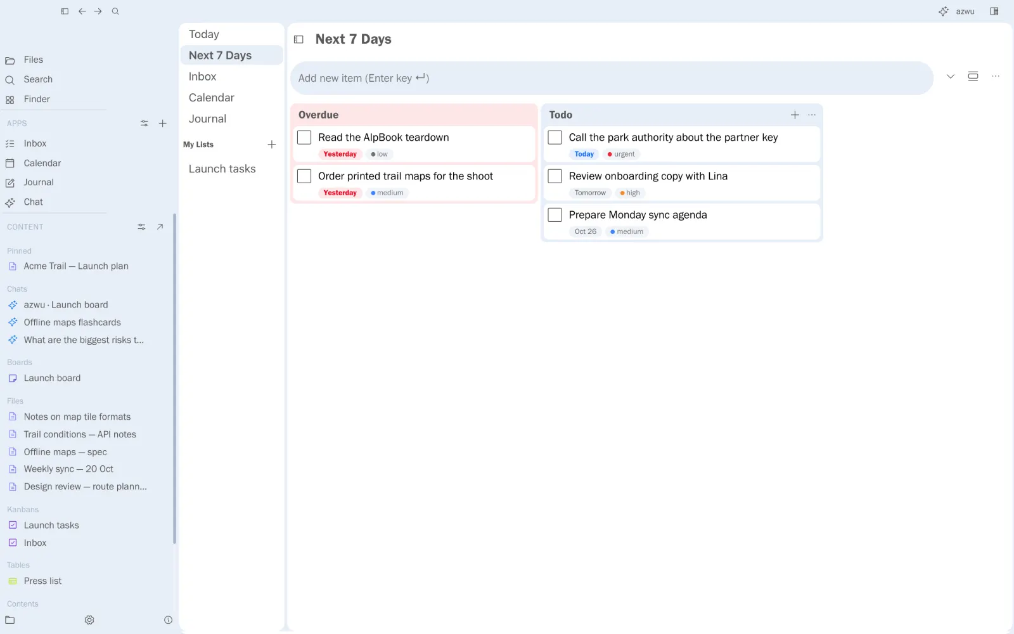Open the Todo column more options menu
1014x634 pixels.
(x=812, y=115)
